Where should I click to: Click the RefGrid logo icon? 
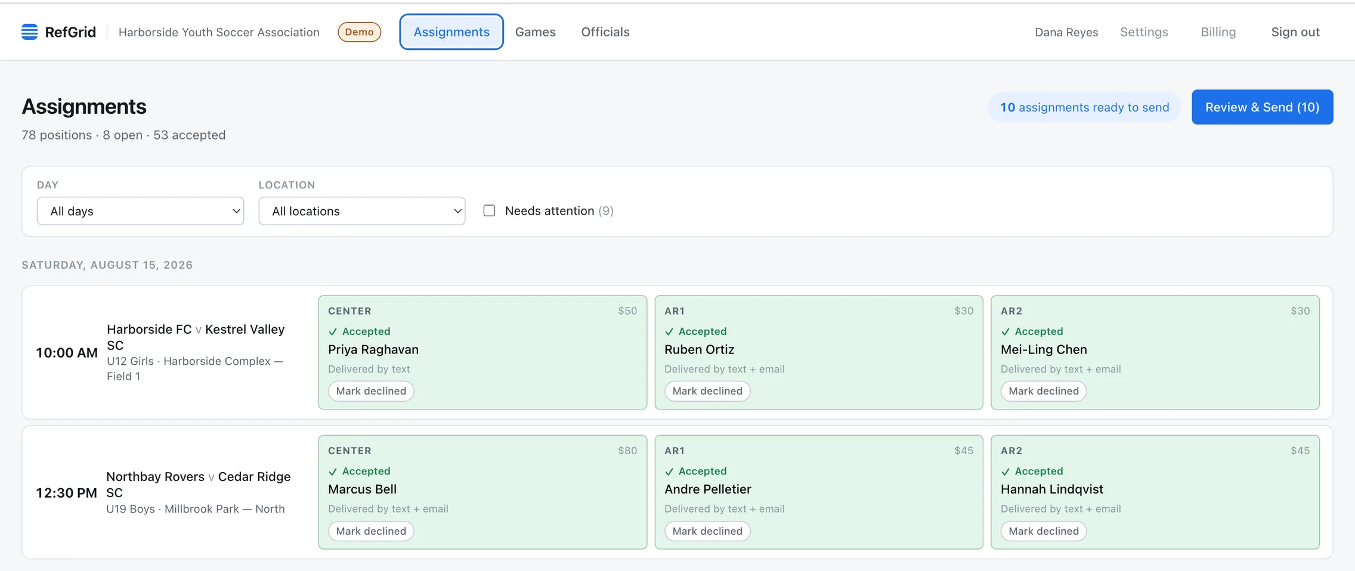point(29,32)
